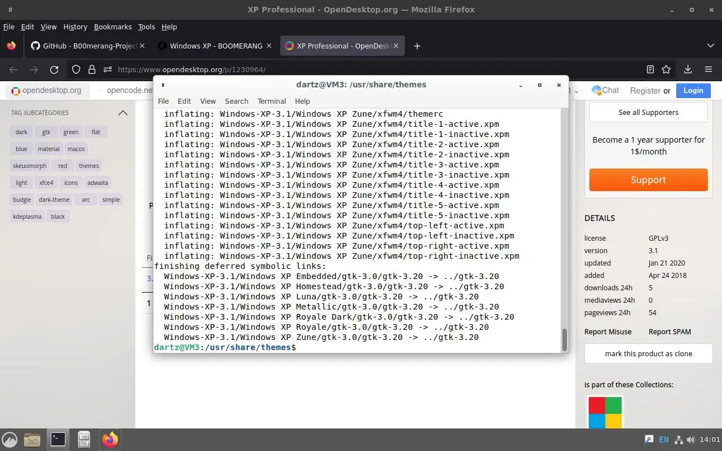The height and width of the screenshot is (451, 722).
Task: Open Firefox downloads panel
Action: [x=688, y=69]
